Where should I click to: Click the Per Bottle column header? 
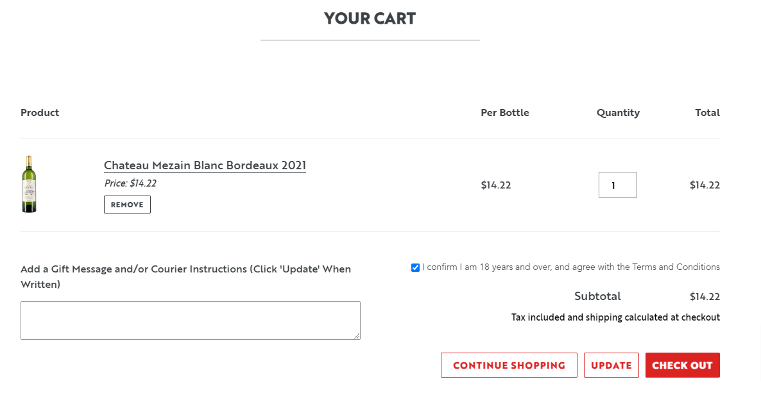point(505,112)
